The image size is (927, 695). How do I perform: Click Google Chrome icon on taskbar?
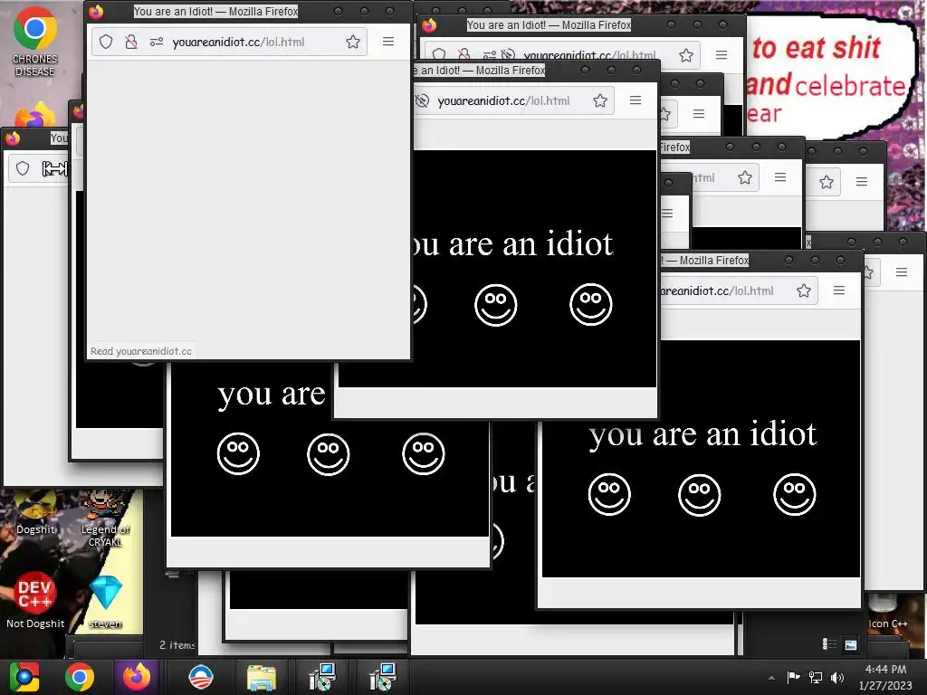click(80, 677)
